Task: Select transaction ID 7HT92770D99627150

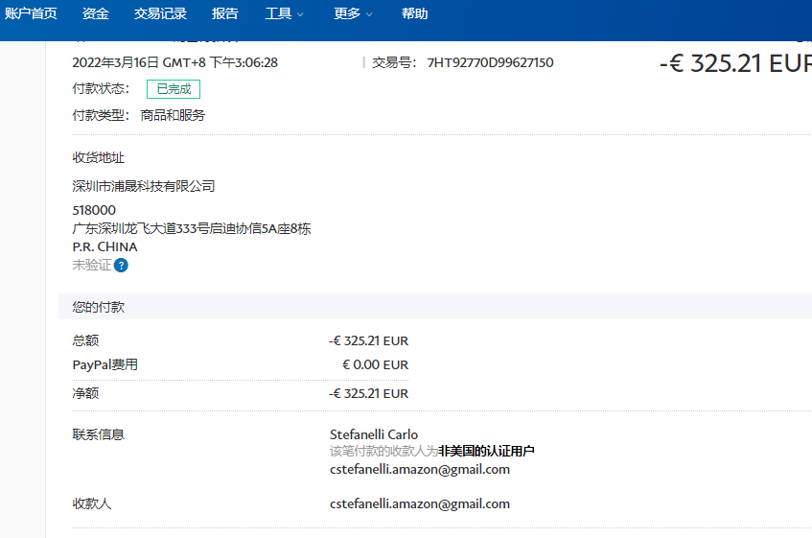Action: [x=490, y=63]
